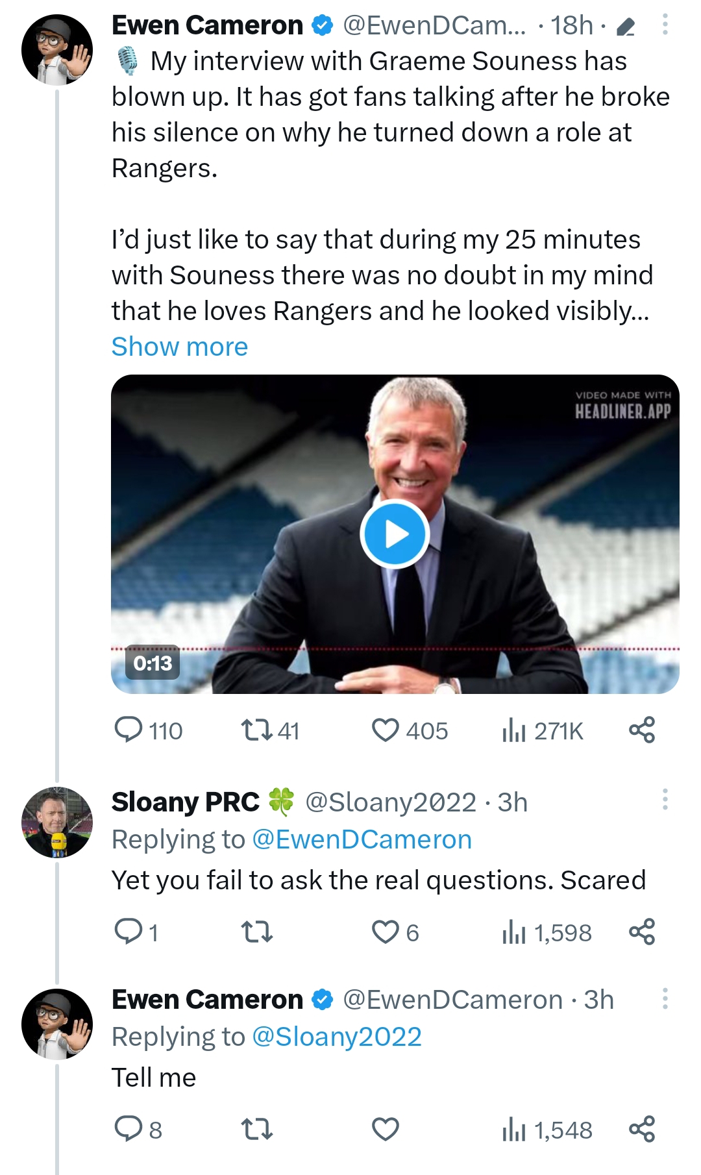This screenshot has width=701, height=1175.
Task: Open more options on main tweet
Action: (x=665, y=25)
